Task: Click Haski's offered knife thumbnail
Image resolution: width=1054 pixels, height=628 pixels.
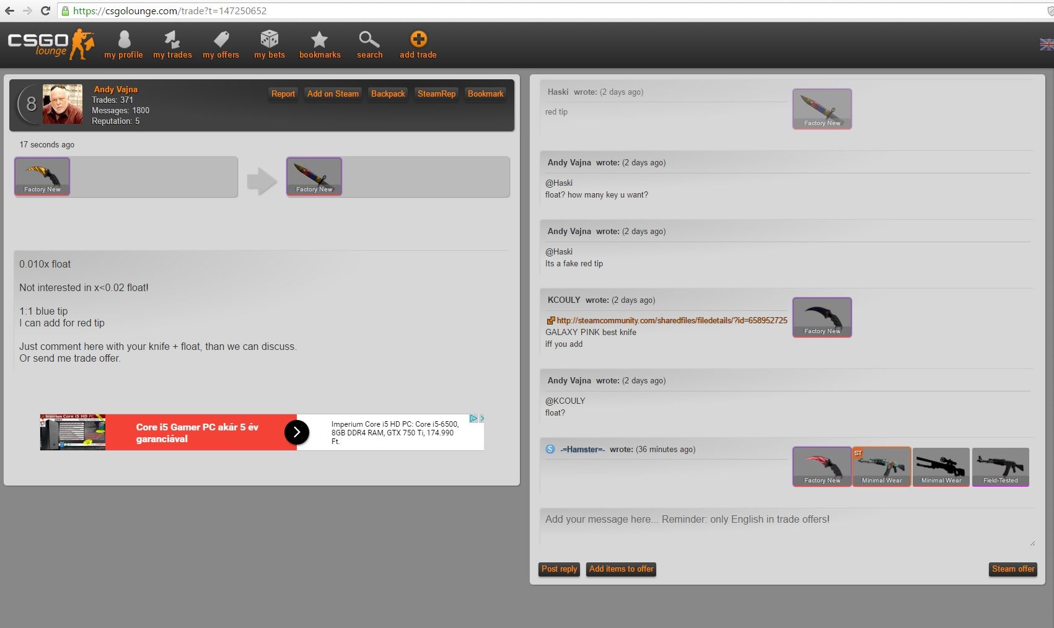Action: point(822,109)
